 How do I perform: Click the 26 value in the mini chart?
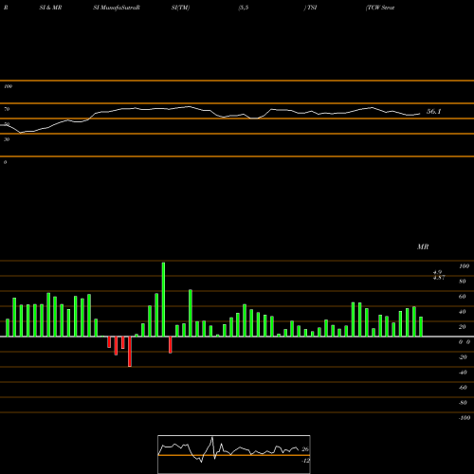tap(305, 449)
